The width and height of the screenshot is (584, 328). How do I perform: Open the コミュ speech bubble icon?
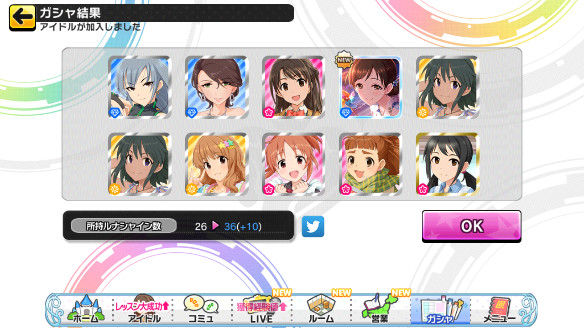tap(201, 309)
